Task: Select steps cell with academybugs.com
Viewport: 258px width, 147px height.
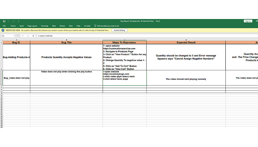Action: [x=125, y=78]
